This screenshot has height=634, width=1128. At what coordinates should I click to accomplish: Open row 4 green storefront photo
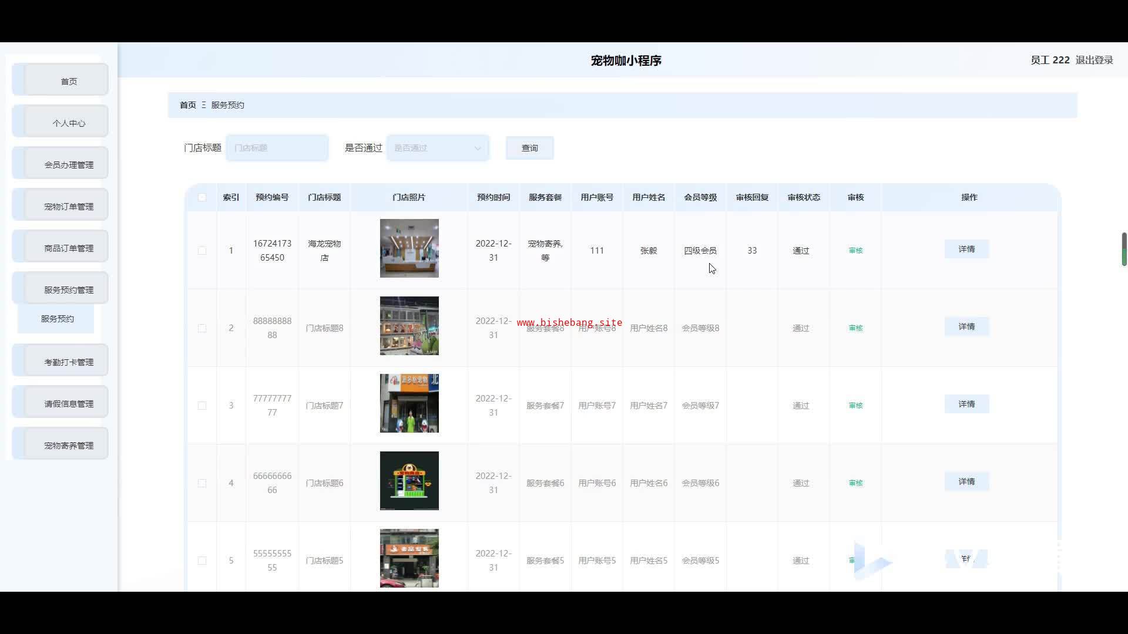[409, 481]
